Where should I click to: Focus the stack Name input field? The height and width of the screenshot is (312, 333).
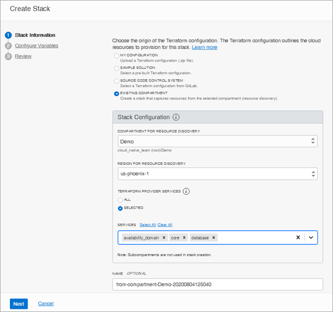218,284
